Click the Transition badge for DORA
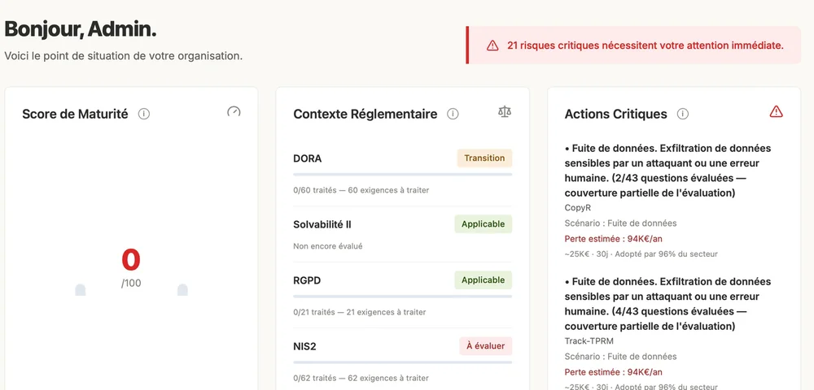814x390 pixels. tap(484, 158)
